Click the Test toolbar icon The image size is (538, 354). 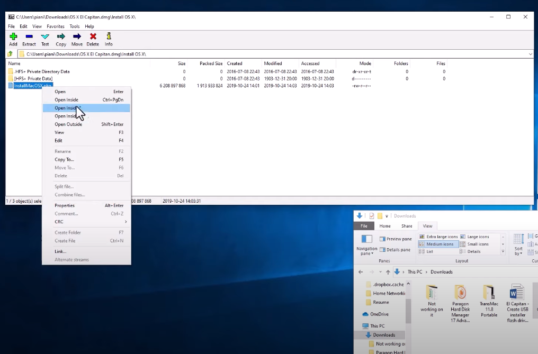pos(45,39)
